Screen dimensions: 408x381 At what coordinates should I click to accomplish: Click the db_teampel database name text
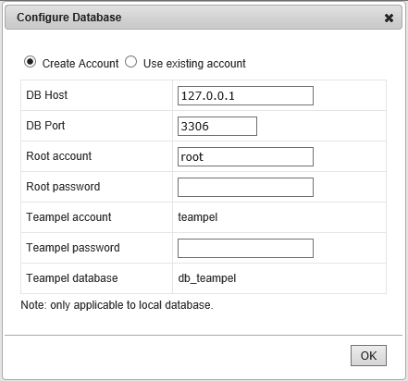(207, 278)
